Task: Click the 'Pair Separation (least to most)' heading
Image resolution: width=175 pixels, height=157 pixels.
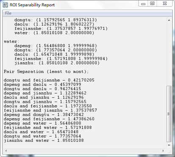Action: [46, 72]
